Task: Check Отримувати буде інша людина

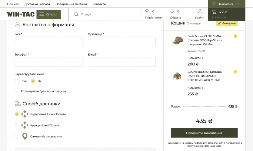Action: click(x=17, y=91)
